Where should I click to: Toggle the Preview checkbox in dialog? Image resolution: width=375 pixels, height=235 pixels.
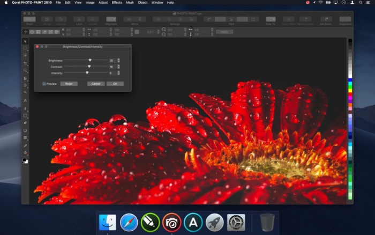coord(44,84)
